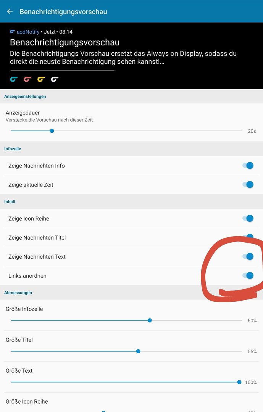Tap the Benachrichtigungsvorschau preview title
Screen dimensions: 263x412
point(65,42)
